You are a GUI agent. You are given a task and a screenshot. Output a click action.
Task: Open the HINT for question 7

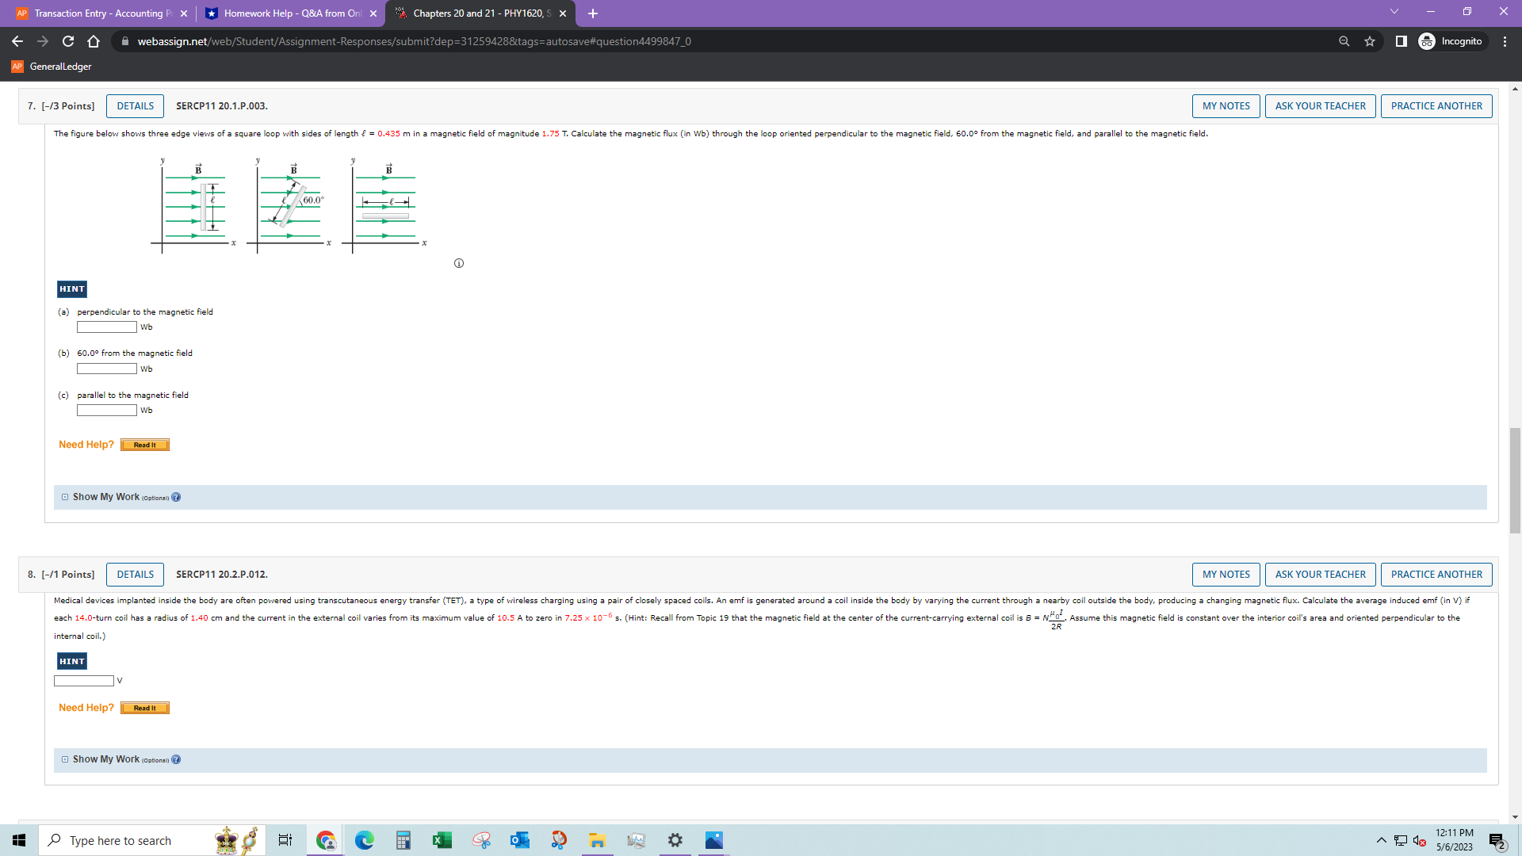click(72, 289)
